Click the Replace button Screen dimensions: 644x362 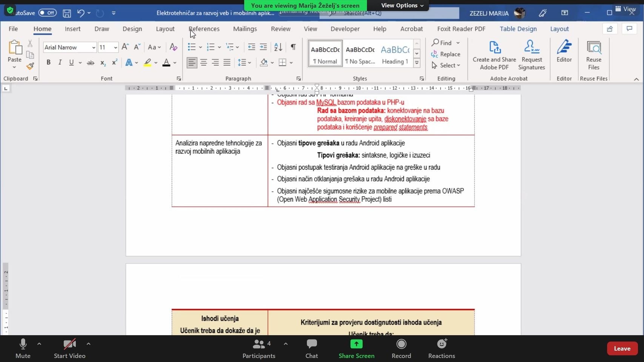click(x=446, y=54)
